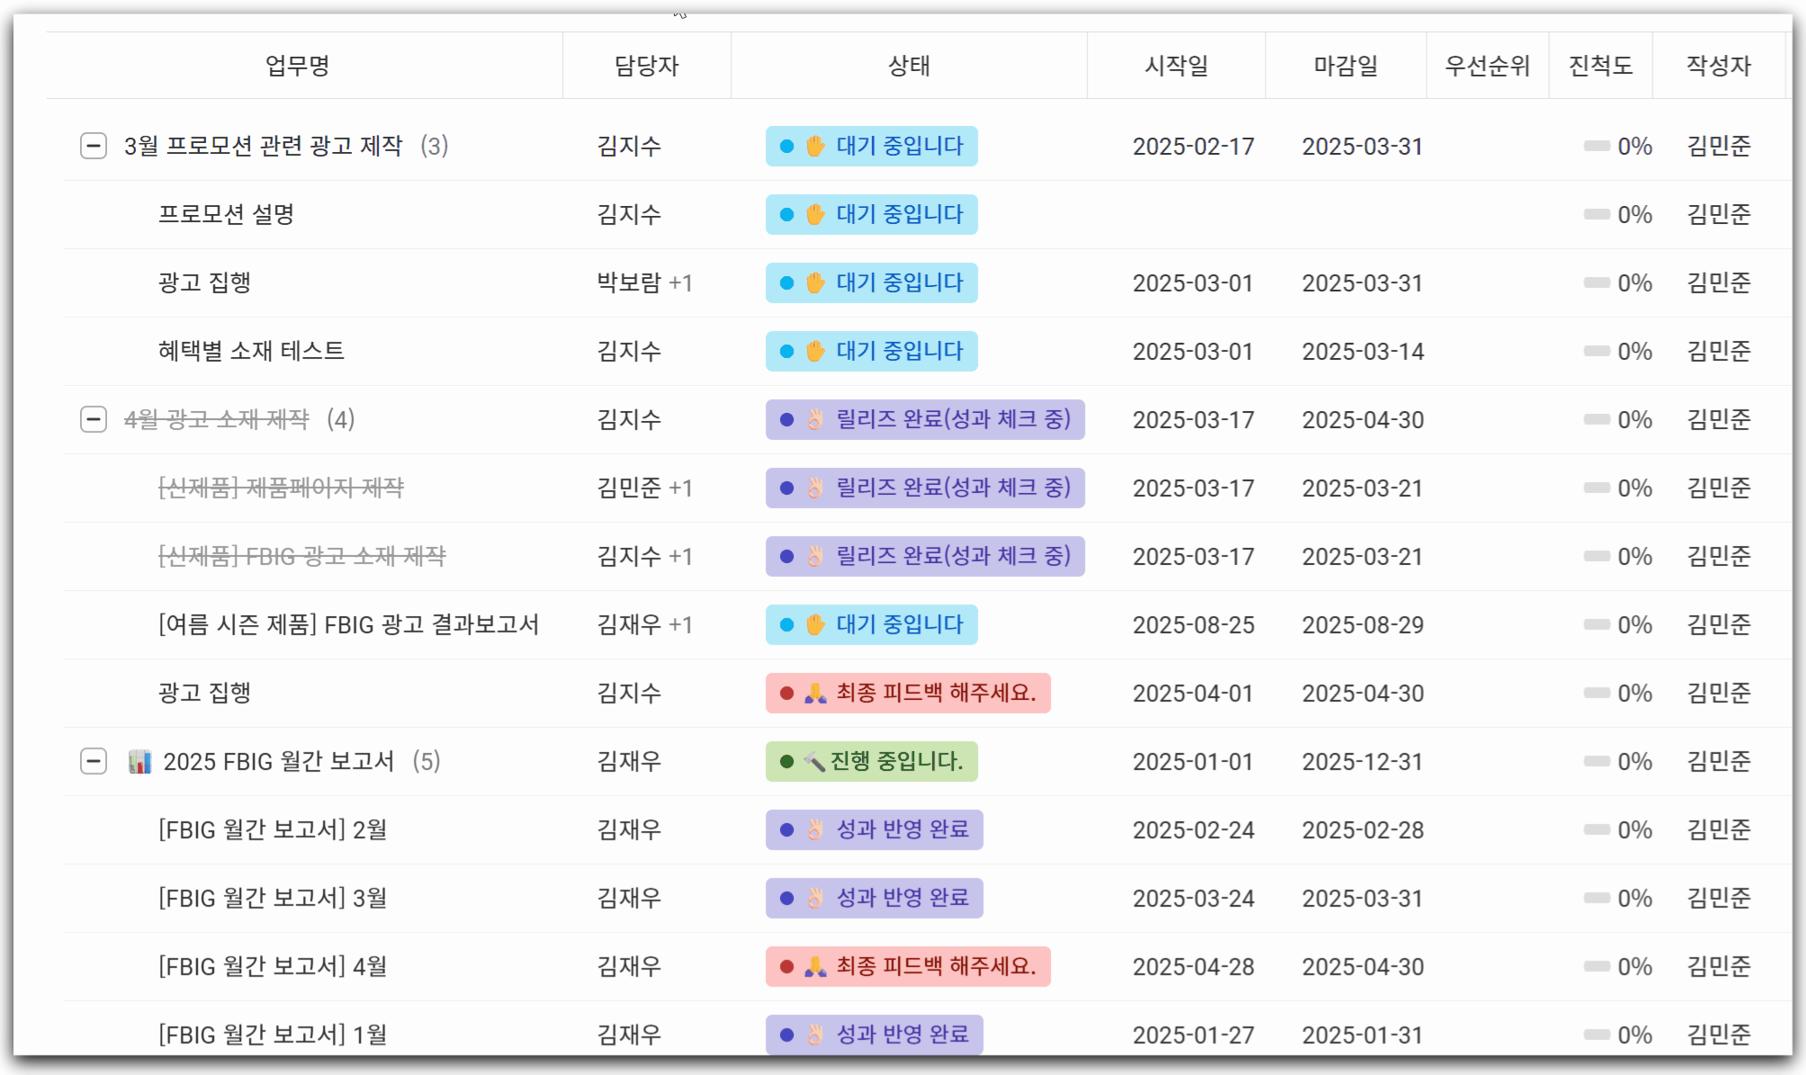The height and width of the screenshot is (1075, 1806).
Task: Open task [FBIG 월간 보고서] 2월
Action: pyautogui.click(x=273, y=829)
